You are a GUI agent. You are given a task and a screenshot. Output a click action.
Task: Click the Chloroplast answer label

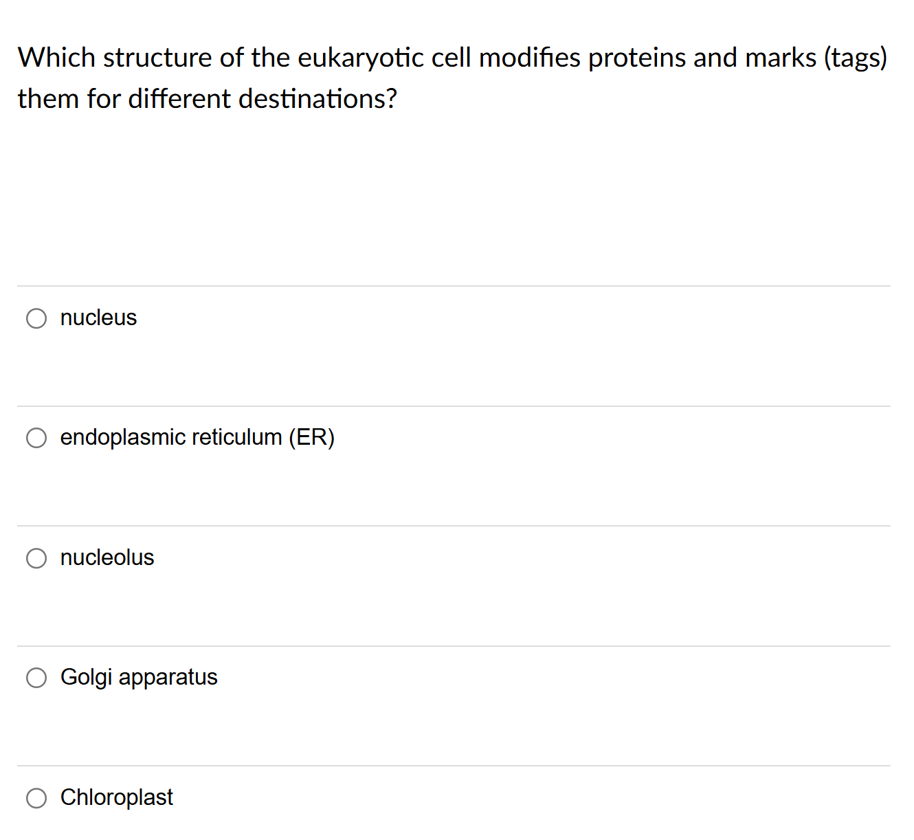click(x=116, y=797)
